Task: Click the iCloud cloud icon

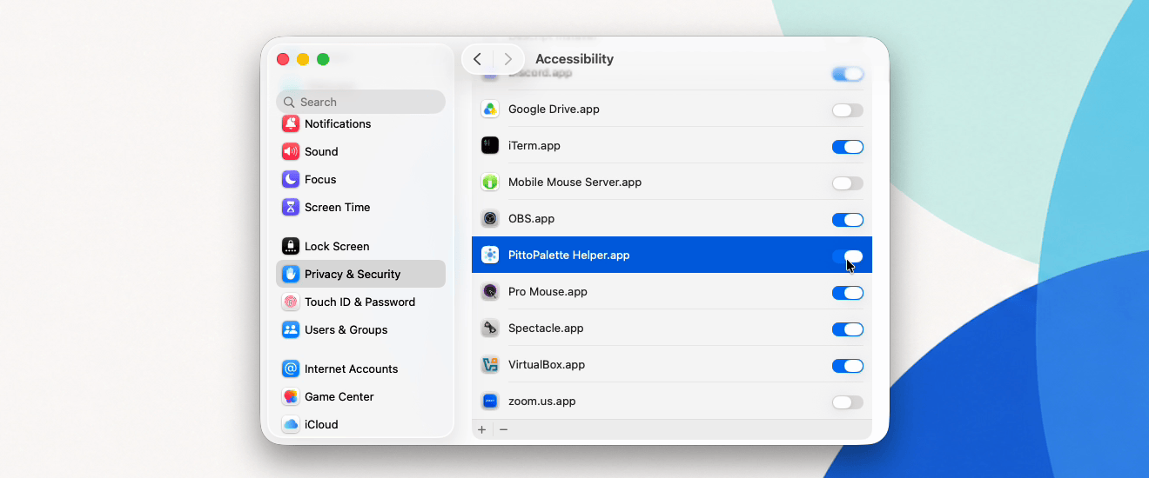Action: [x=291, y=424]
